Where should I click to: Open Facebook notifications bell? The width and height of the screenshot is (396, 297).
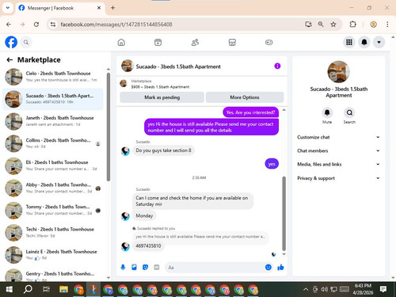(x=364, y=42)
